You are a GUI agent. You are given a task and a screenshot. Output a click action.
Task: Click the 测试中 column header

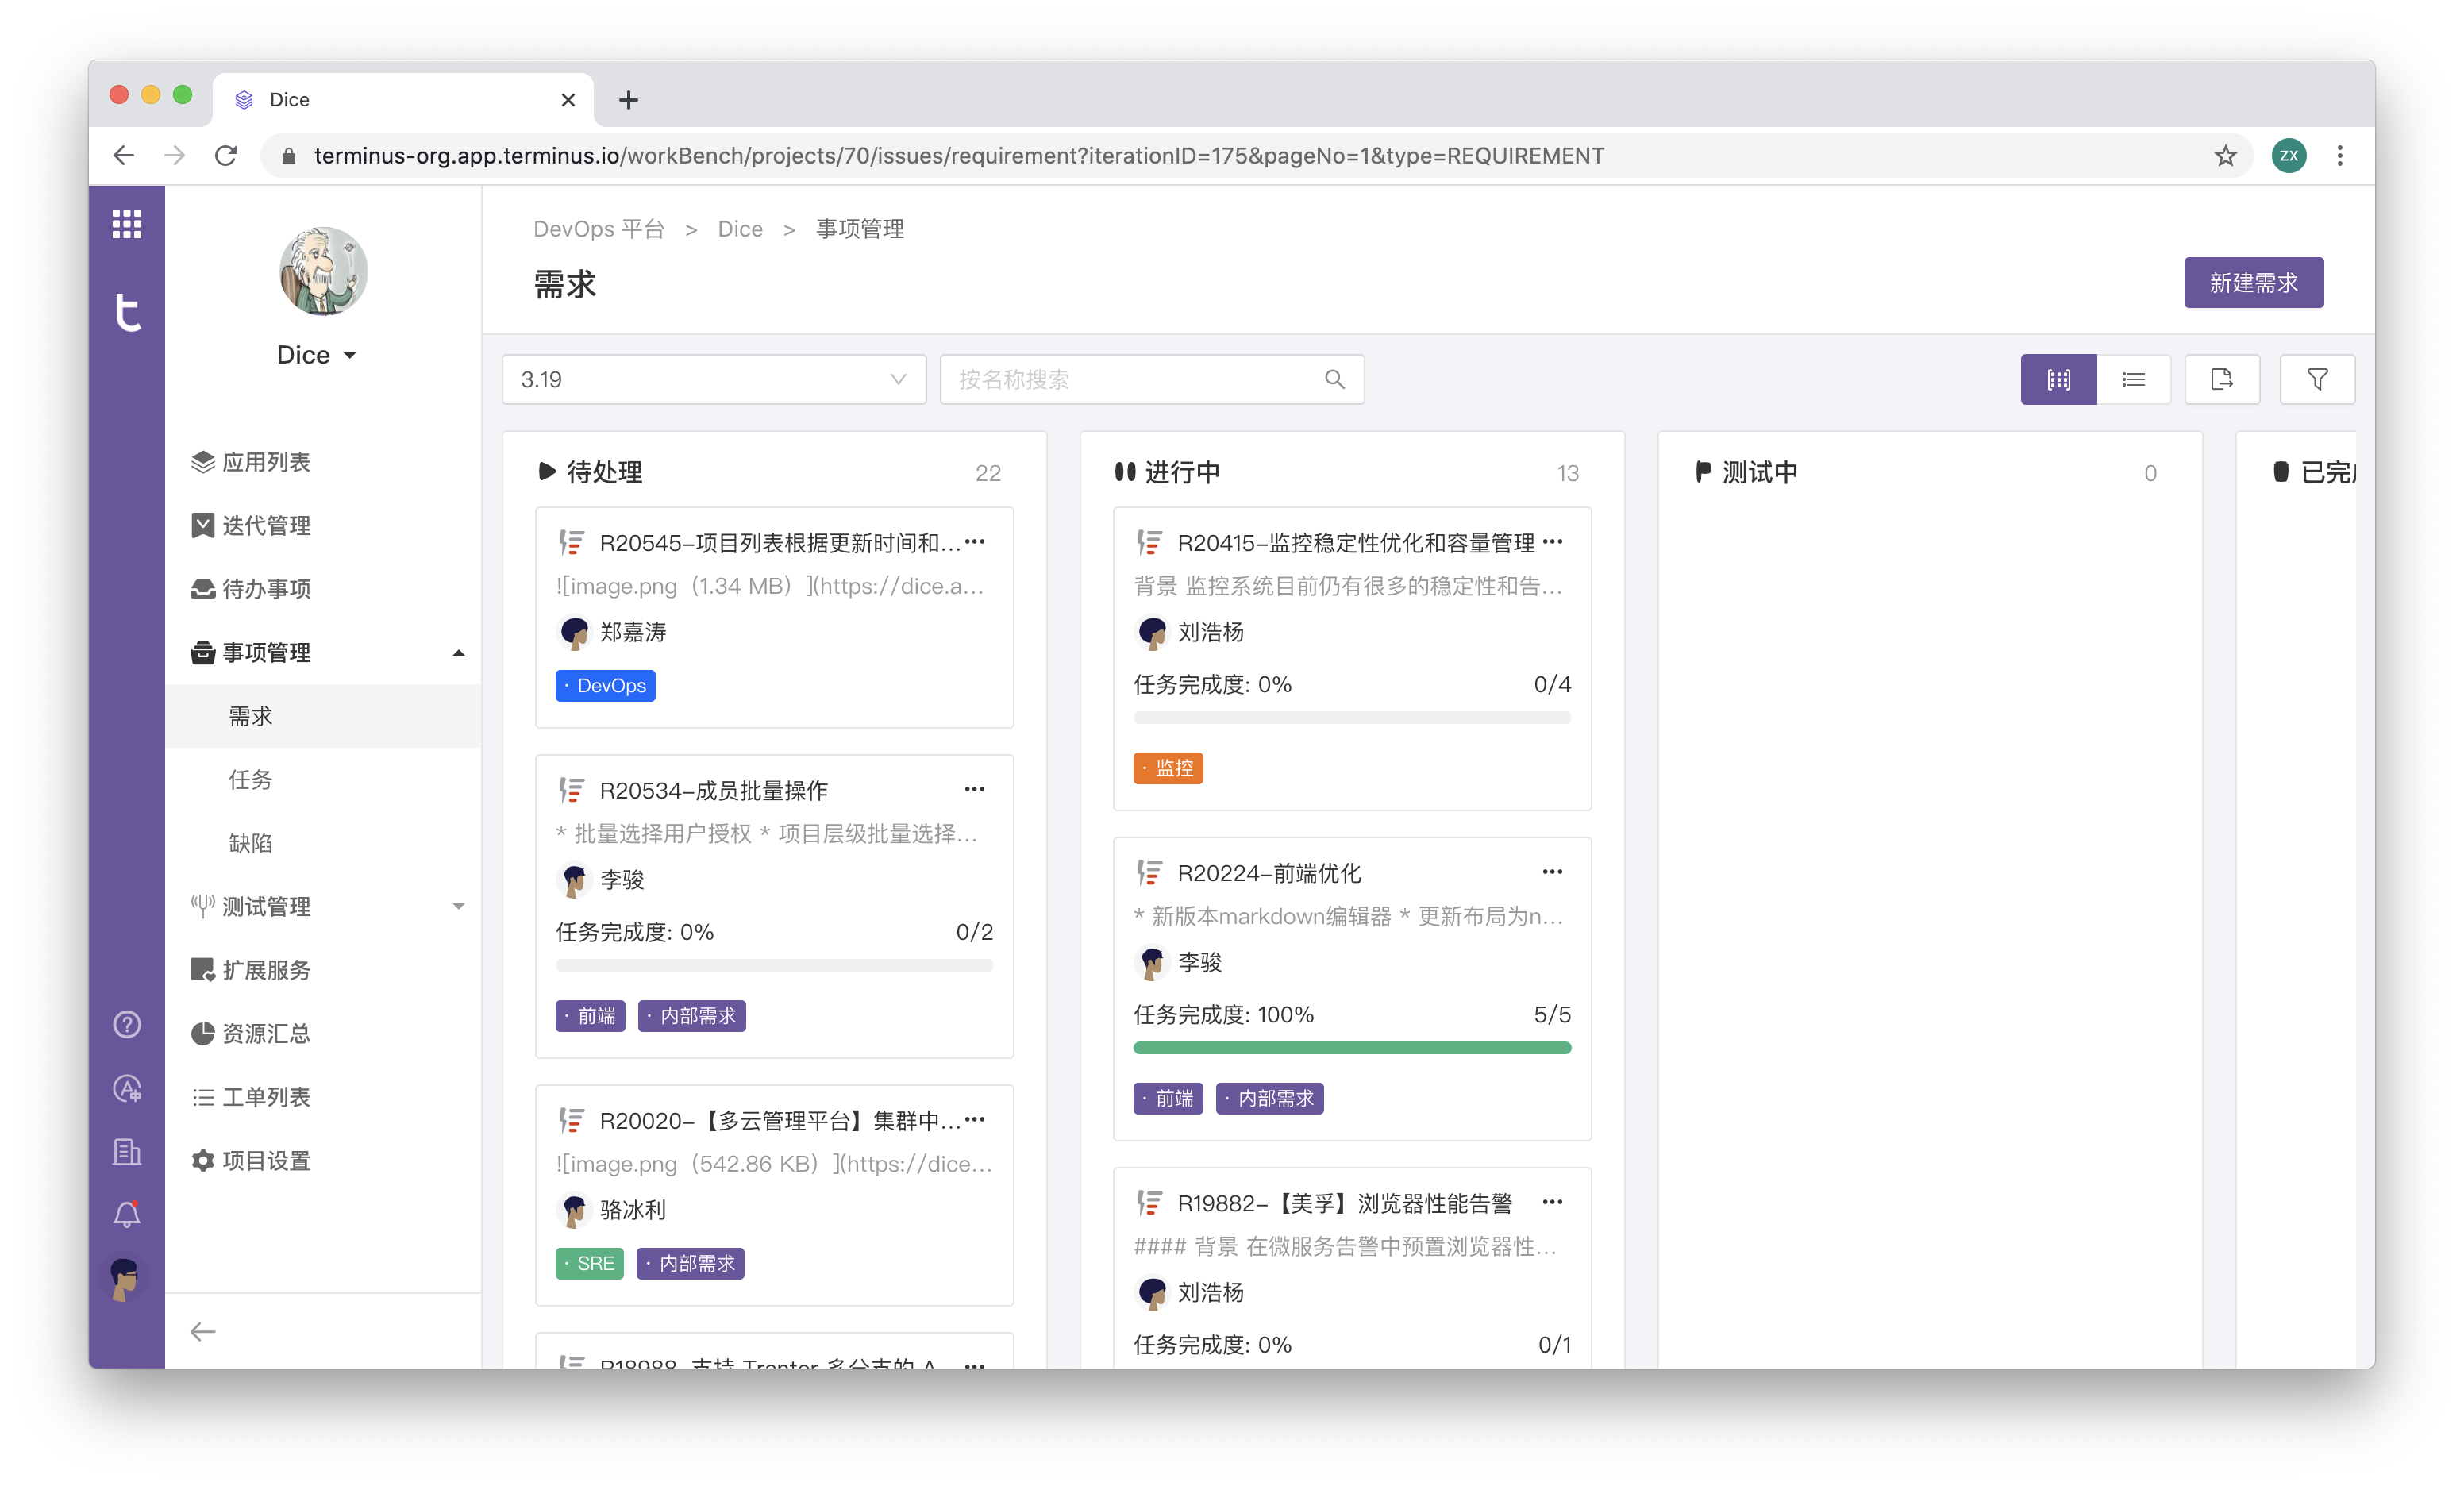(1759, 472)
